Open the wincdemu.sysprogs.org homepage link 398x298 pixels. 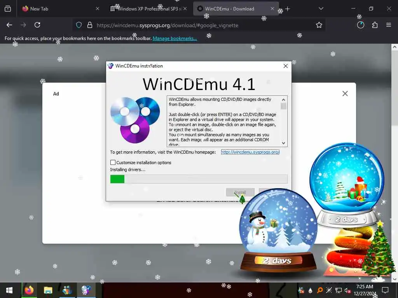point(250,152)
